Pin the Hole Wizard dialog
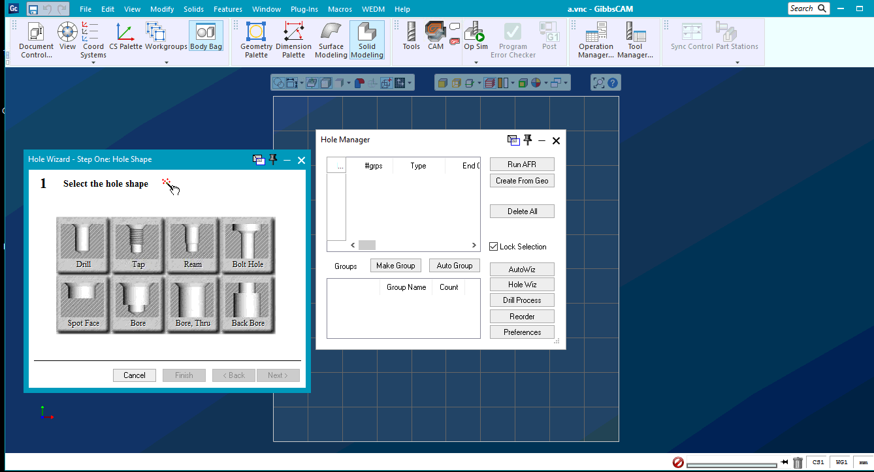This screenshot has height=472, width=874. pyautogui.click(x=273, y=159)
